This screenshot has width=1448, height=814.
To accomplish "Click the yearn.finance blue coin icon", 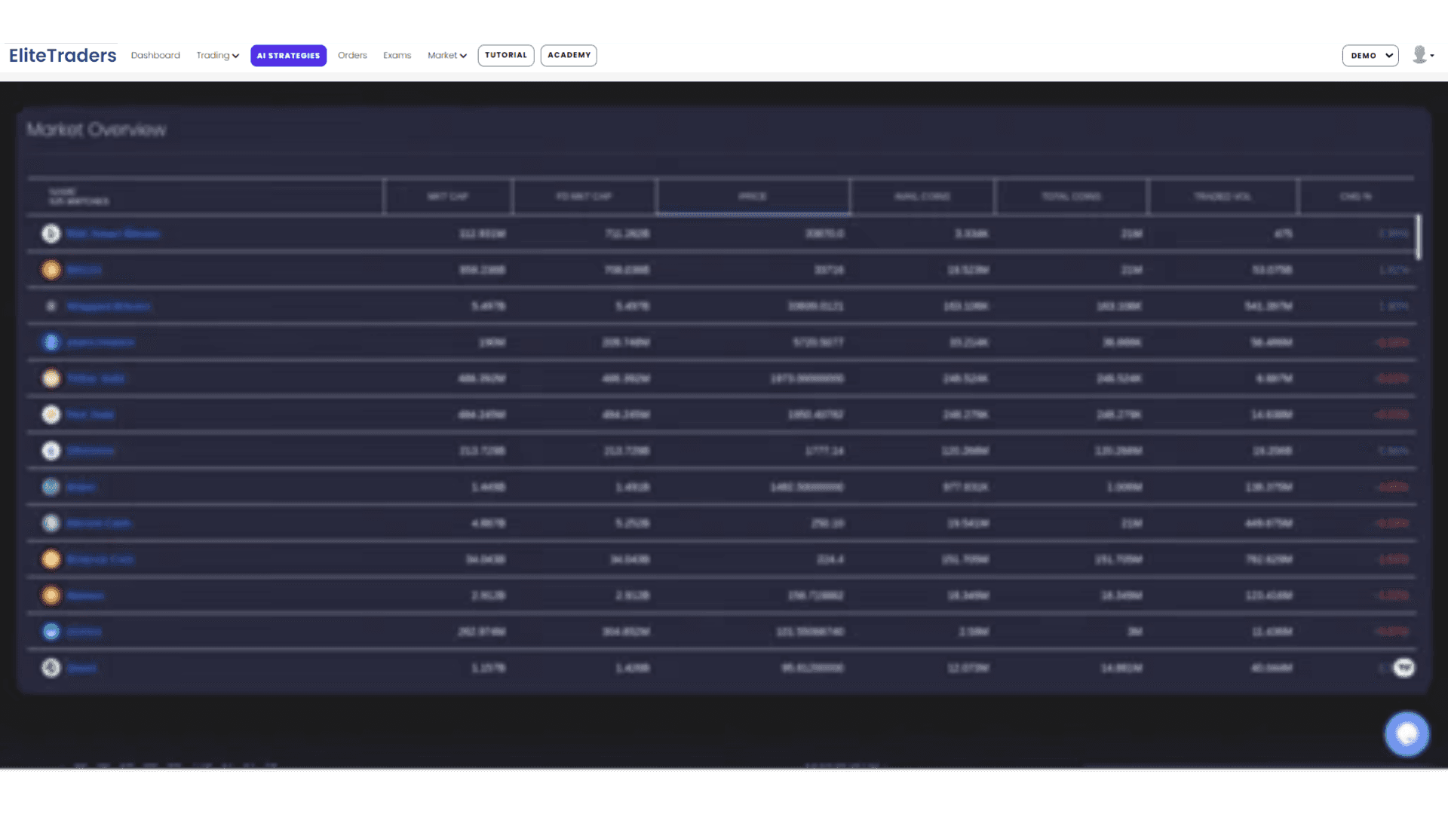I will [x=51, y=342].
